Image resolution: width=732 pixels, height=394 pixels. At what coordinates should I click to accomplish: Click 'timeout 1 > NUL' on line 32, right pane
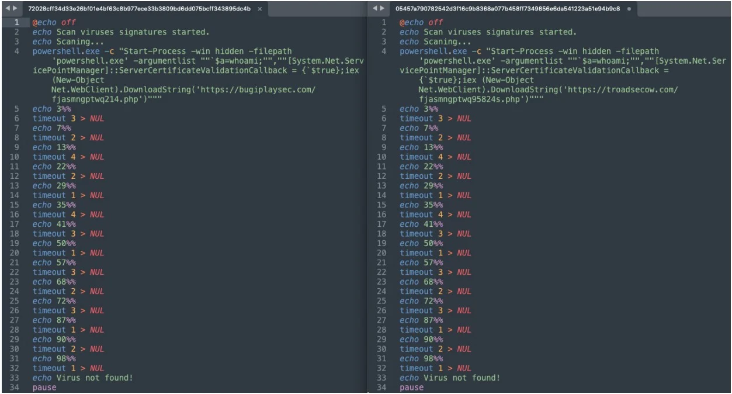[435, 368]
